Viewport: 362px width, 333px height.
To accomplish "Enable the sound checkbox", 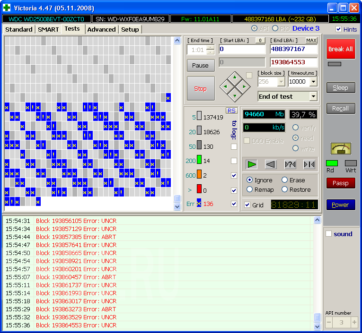I will pos(329,234).
